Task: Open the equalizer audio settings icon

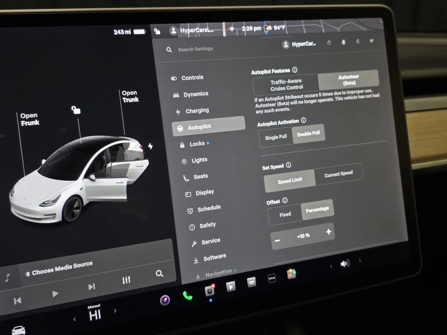Action: (126, 280)
